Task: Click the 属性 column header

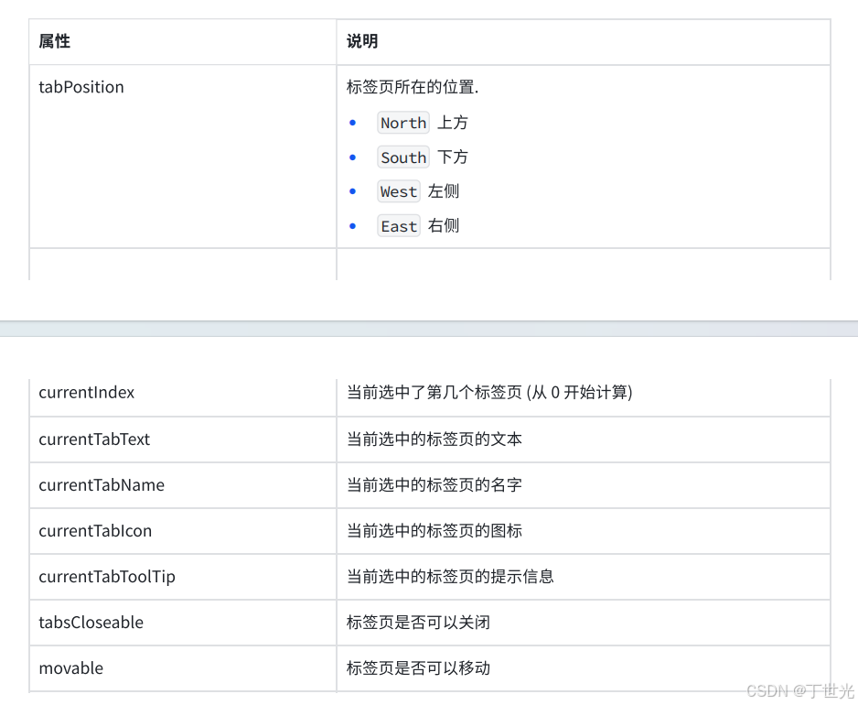Action: [x=54, y=41]
